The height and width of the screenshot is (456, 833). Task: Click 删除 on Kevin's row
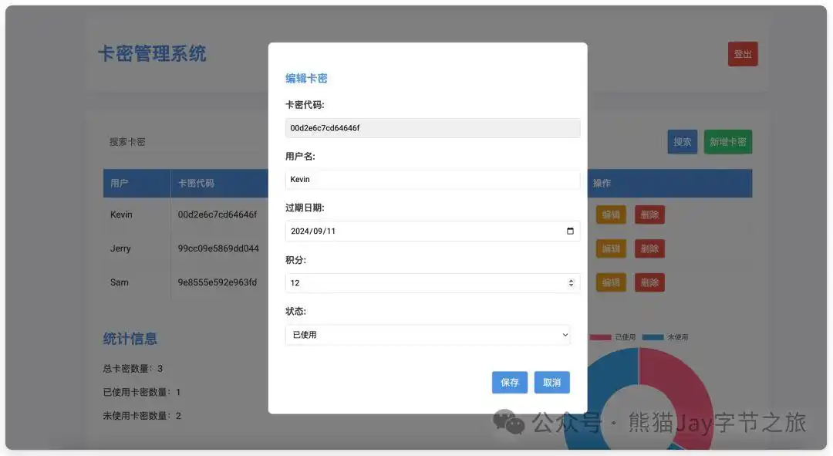(x=649, y=214)
